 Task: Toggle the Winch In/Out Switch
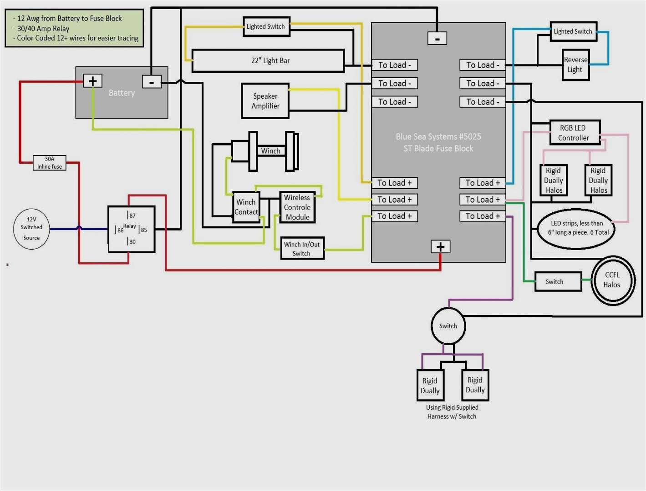pyautogui.click(x=302, y=248)
